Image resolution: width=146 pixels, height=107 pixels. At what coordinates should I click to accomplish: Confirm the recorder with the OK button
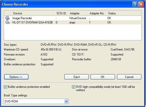[x=103, y=77]
